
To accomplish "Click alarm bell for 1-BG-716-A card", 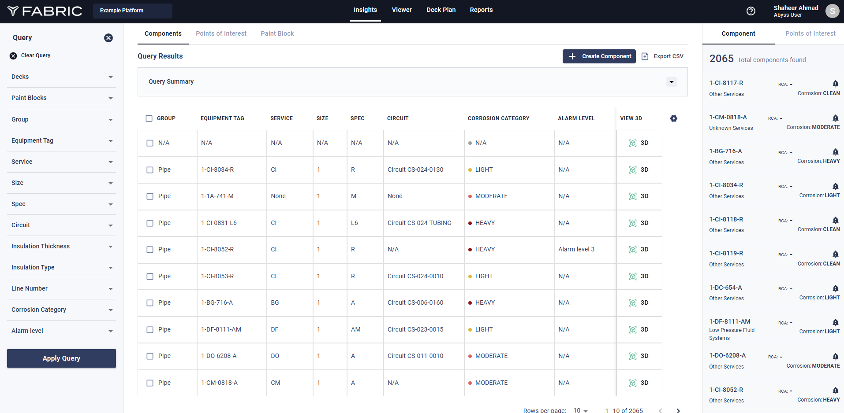I will click(x=835, y=152).
